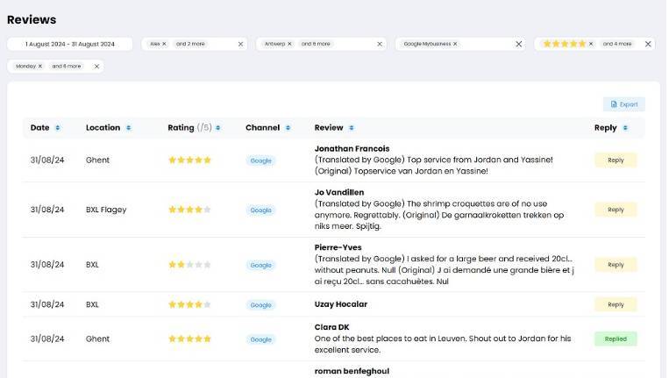Expand the 'and 2 more' people filter
The height and width of the screenshot is (378, 669).
click(190, 44)
